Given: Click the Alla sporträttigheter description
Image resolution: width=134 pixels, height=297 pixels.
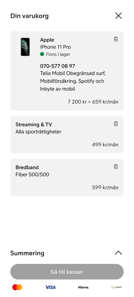Looking at the screenshot, I should click(39, 132).
